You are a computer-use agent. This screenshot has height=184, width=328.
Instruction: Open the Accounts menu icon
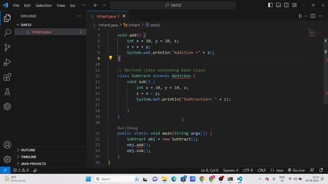pyautogui.click(x=7, y=145)
